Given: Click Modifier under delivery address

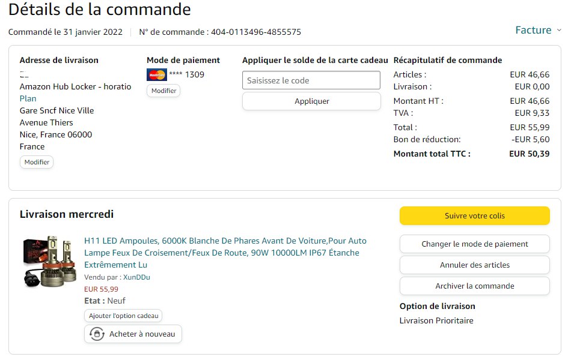Looking at the screenshot, I should pos(37,162).
